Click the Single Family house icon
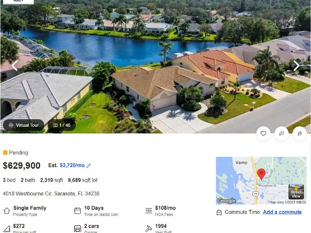 click(7, 210)
